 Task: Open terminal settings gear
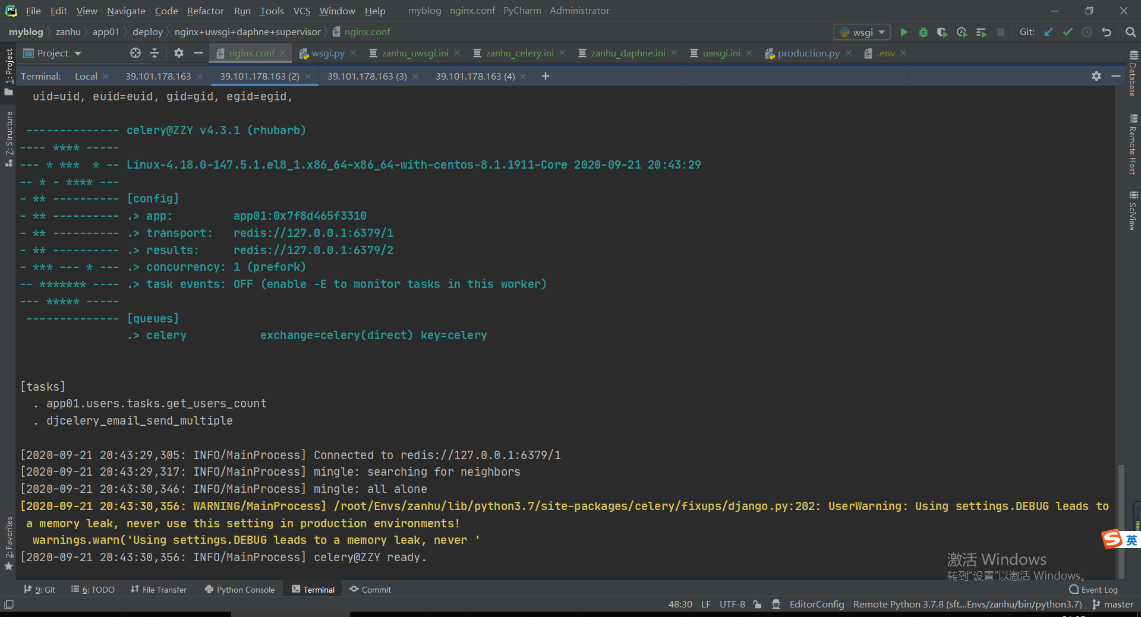coord(1096,76)
